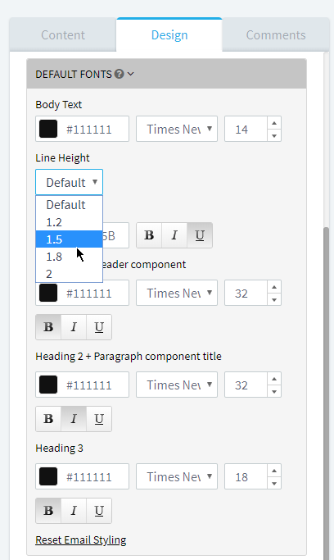Viewport: 334px width, 560px height.
Task: Open Heading 3 font family dropdown
Action: pos(177,476)
